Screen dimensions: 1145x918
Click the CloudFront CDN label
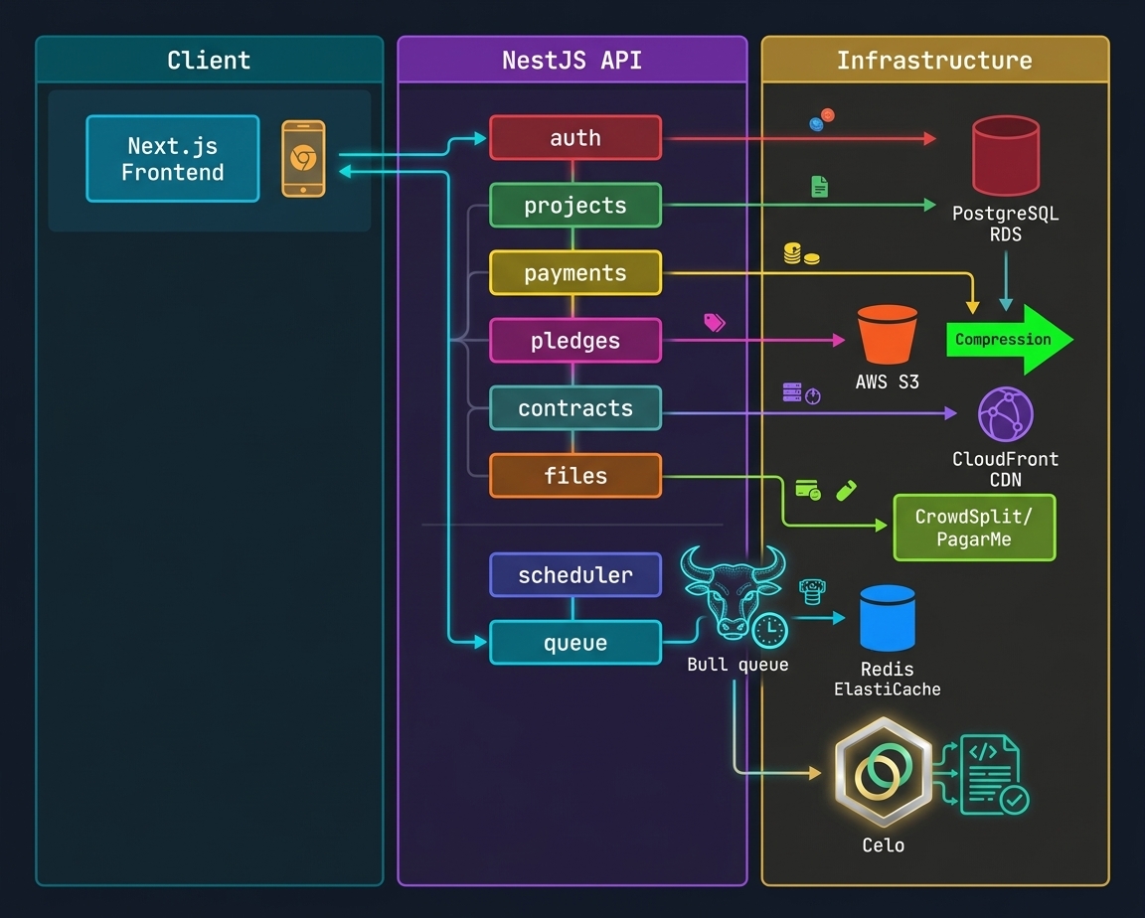pyautogui.click(x=1006, y=469)
